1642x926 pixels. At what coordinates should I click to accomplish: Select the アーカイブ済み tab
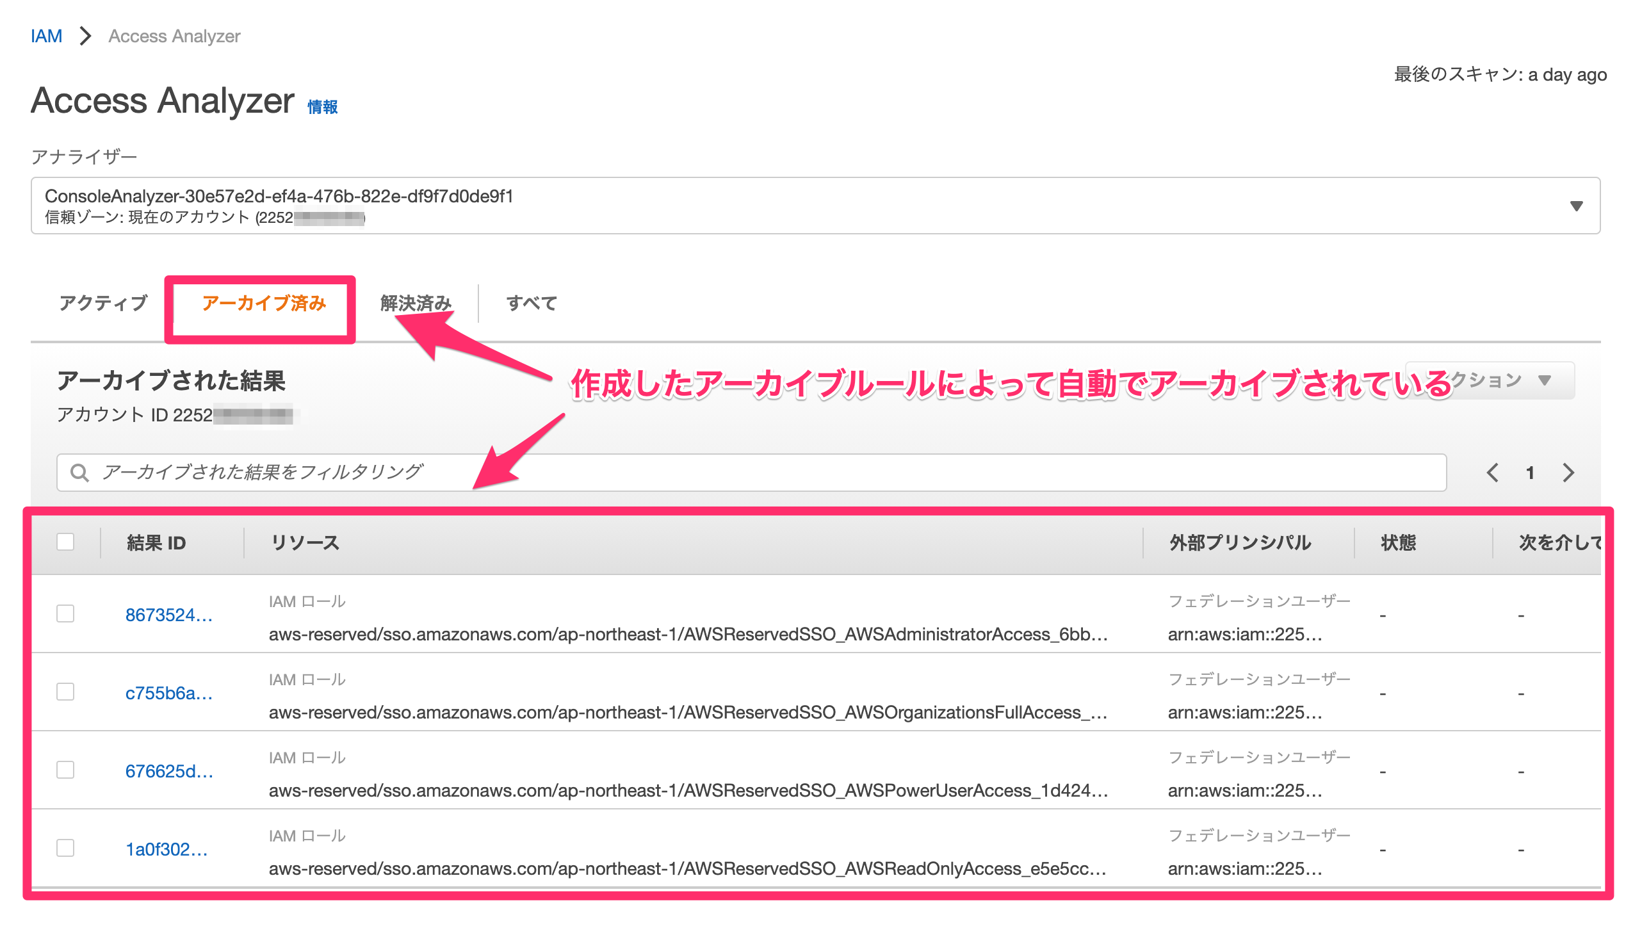264,303
